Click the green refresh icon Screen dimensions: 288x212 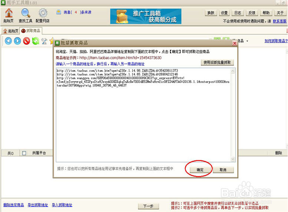click(x=36, y=41)
